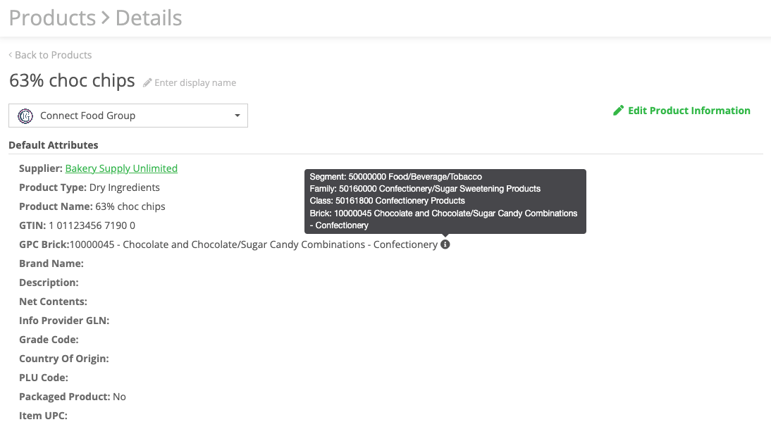Expand the Connect Food Group dropdown arrow
Image resolution: width=771 pixels, height=434 pixels.
coord(237,116)
